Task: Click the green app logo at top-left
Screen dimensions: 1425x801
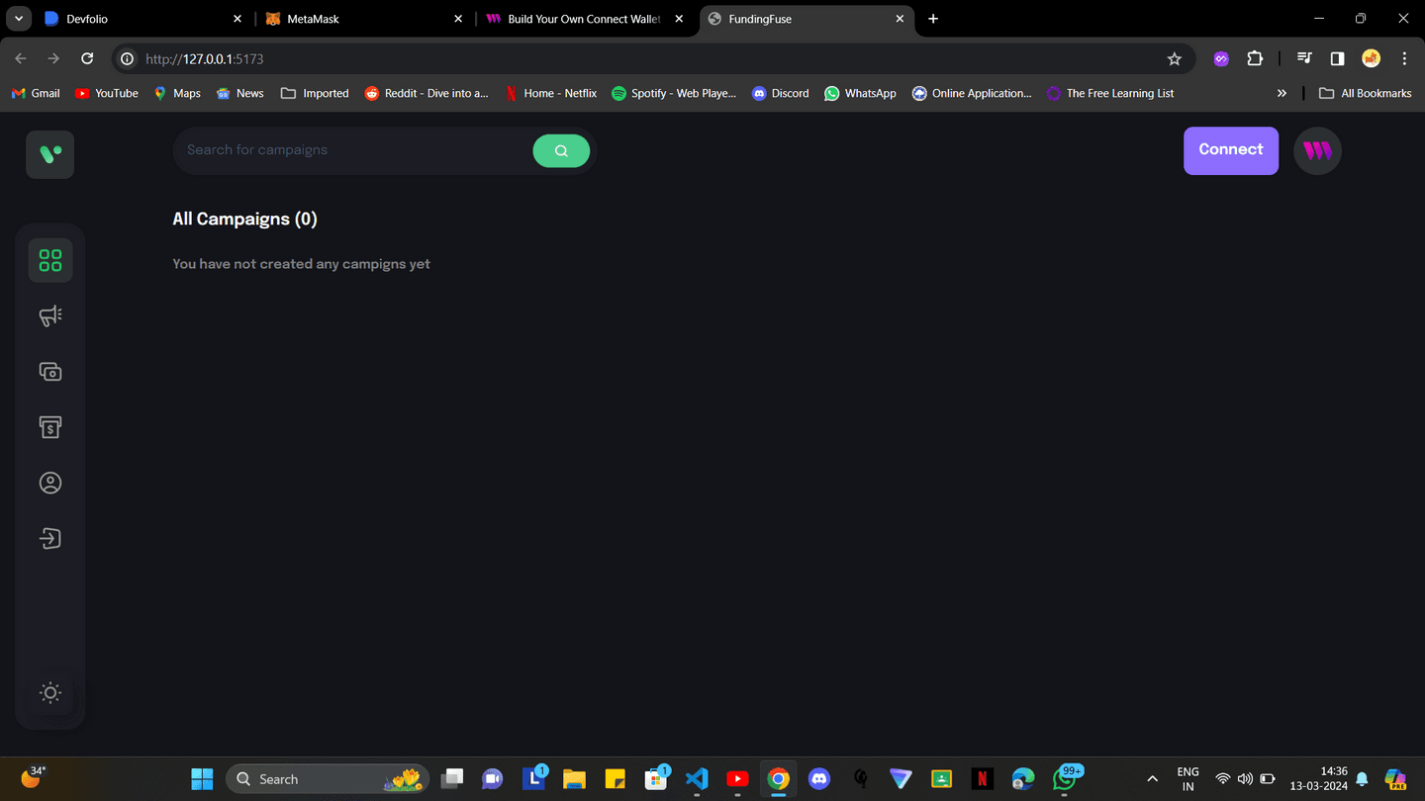Action: coord(50,154)
